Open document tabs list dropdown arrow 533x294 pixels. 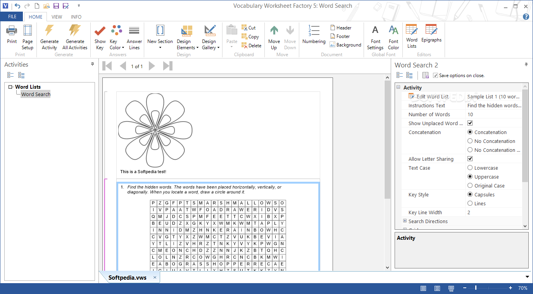(x=527, y=277)
